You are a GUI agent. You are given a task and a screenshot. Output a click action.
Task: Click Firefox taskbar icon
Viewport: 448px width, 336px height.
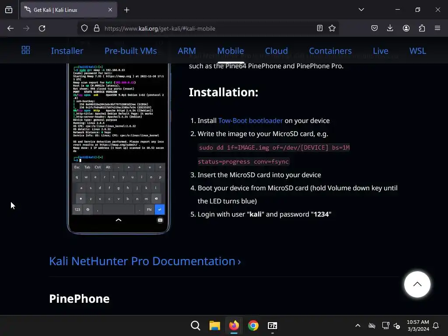pyautogui.click(x=234, y=325)
